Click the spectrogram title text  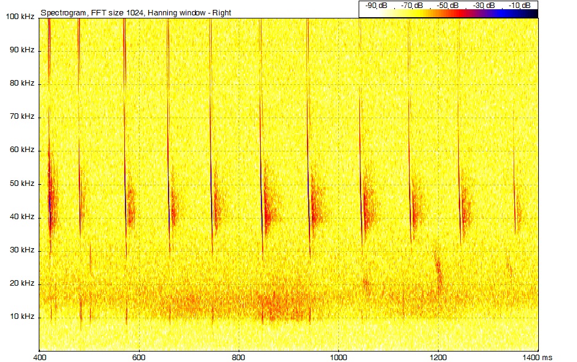[x=136, y=13]
